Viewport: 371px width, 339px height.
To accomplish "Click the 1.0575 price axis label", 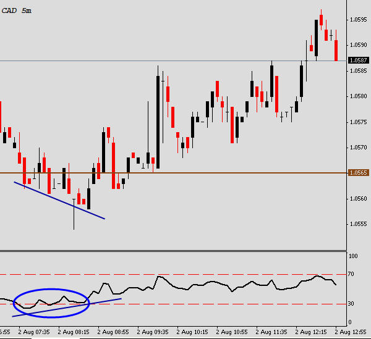I will pyautogui.click(x=358, y=122).
